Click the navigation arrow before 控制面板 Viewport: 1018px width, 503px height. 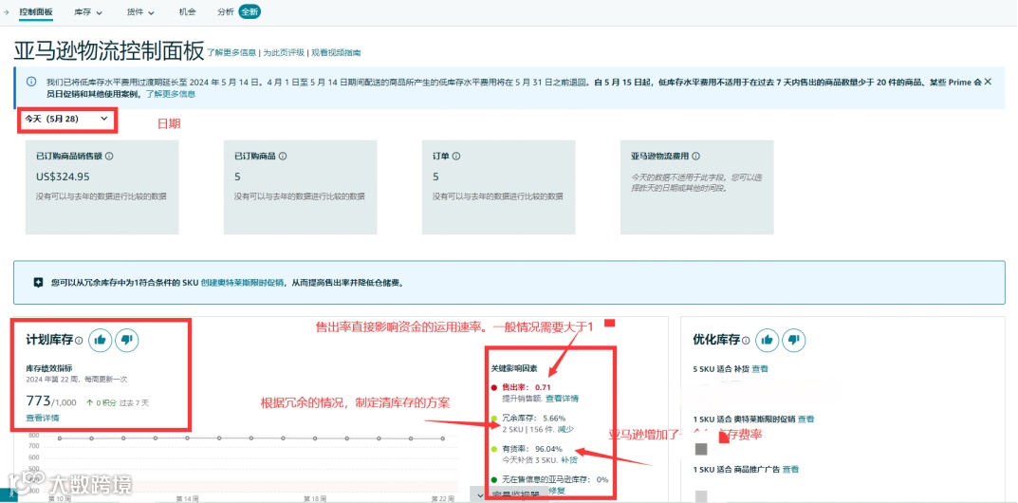(7, 11)
